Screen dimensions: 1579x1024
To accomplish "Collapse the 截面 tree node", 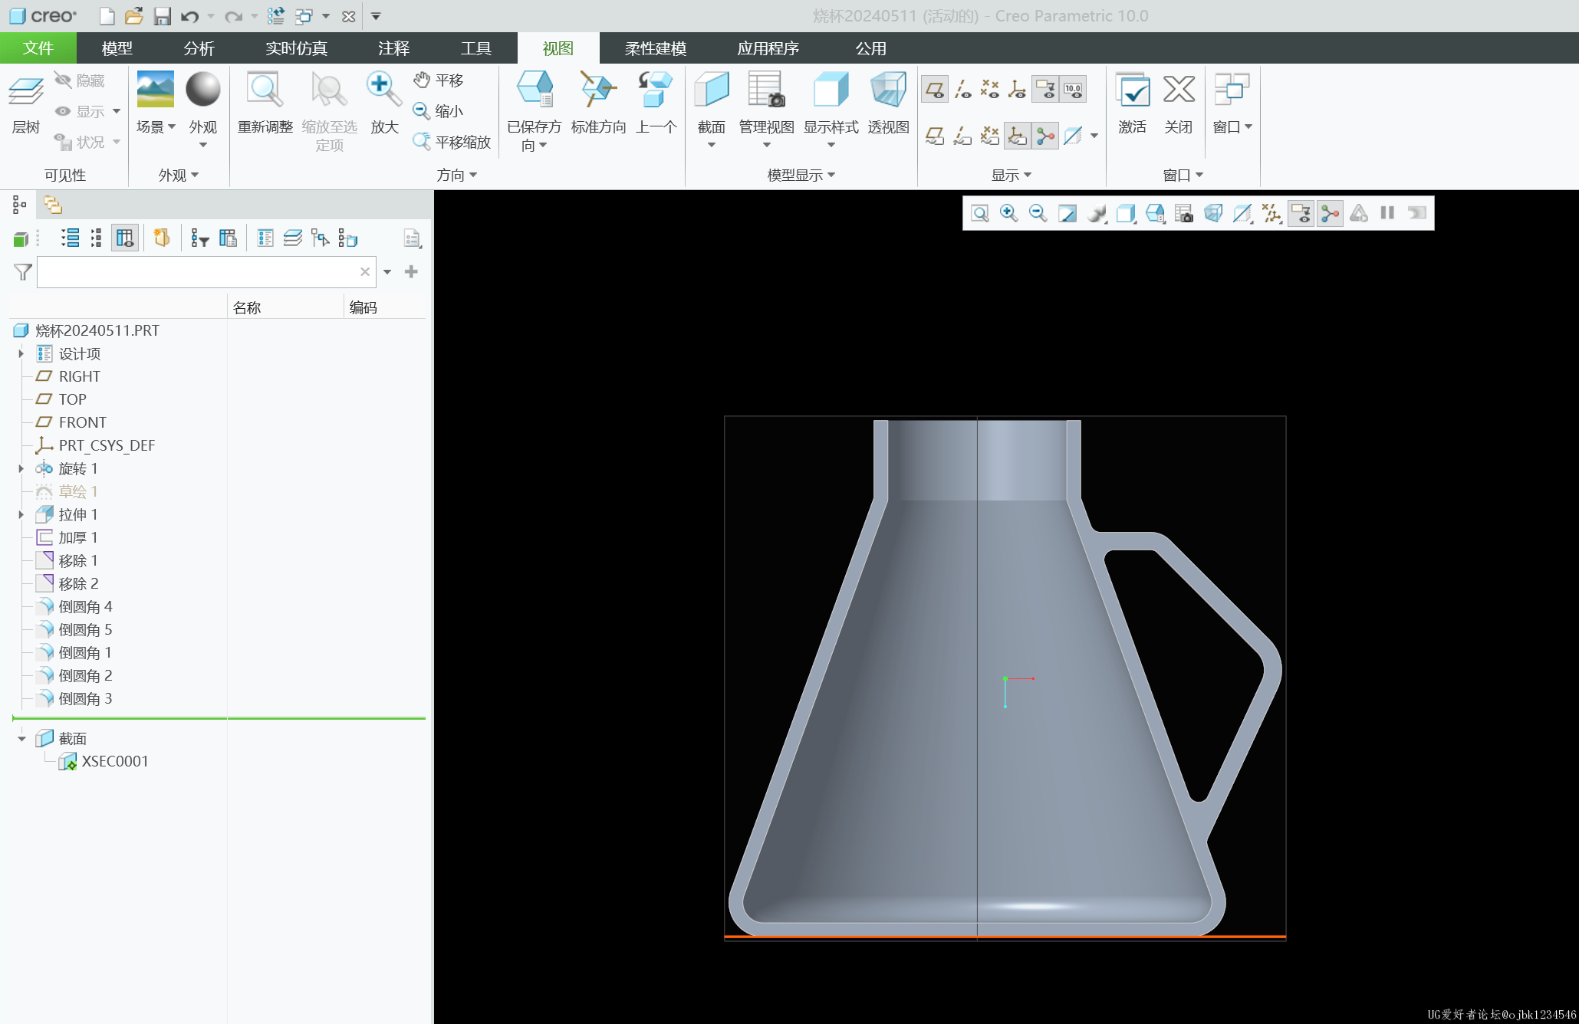I will coord(21,738).
